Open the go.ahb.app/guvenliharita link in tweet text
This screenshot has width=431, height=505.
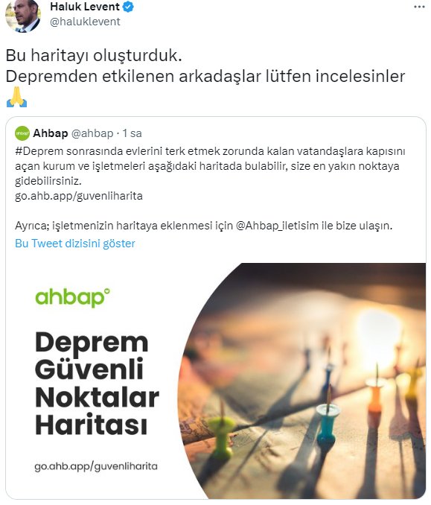pyautogui.click(x=79, y=196)
